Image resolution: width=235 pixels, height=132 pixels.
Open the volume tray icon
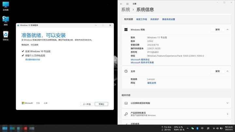pos(217,128)
